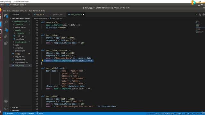Open README.md in the explorer
This screenshot has width=205, height=115.
pos(20,60)
